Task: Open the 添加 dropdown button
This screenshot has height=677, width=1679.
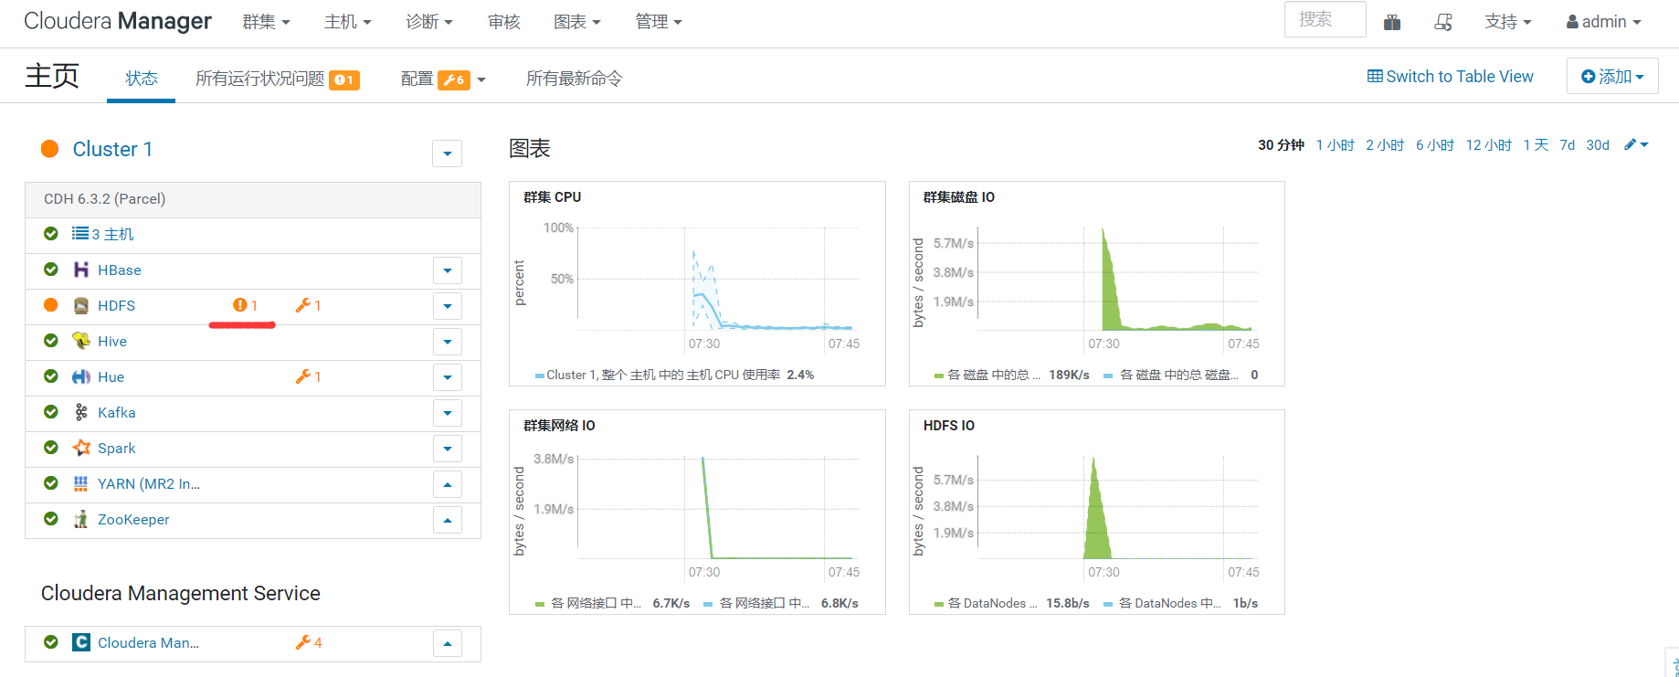Action: click(1612, 76)
